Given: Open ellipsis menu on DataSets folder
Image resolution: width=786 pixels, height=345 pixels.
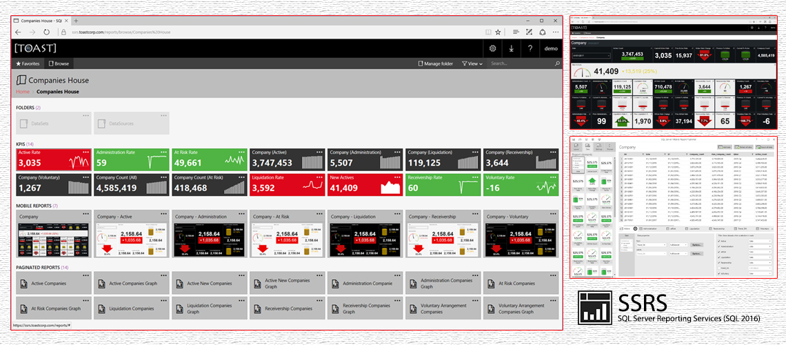Looking at the screenshot, I should click(86, 115).
